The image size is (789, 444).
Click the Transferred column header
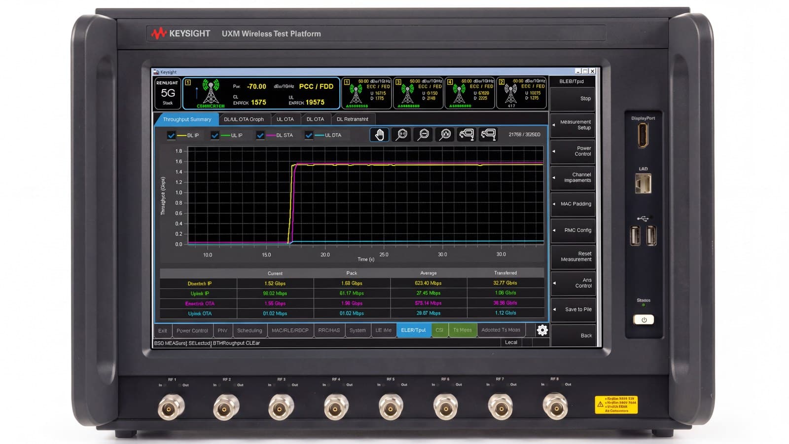point(505,273)
